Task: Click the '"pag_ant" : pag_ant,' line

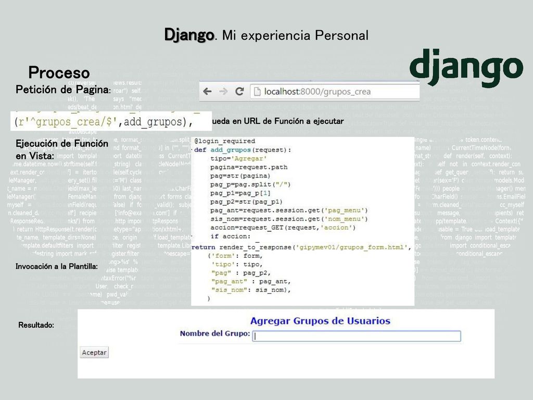Action: click(x=251, y=281)
